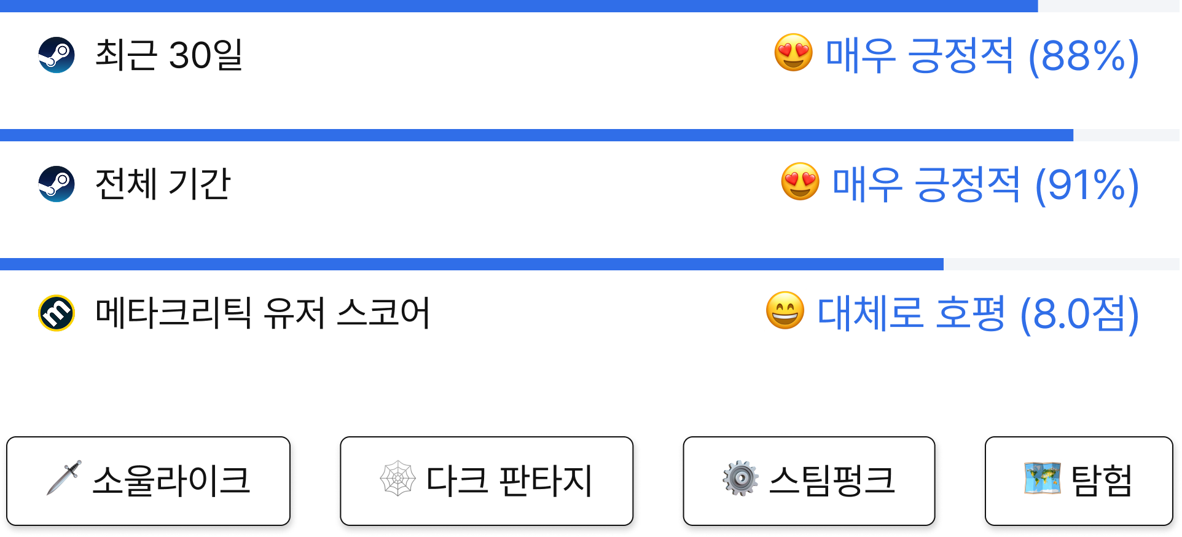Viewport: 1182px width, 537px height.
Task: Click the 최근 30일 review period label
Action: click(x=169, y=55)
